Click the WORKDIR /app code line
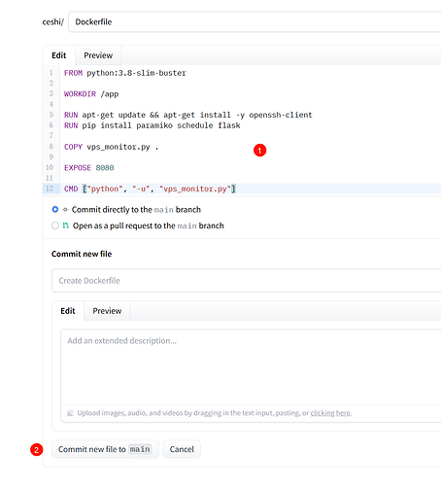The height and width of the screenshot is (486, 441). click(91, 94)
